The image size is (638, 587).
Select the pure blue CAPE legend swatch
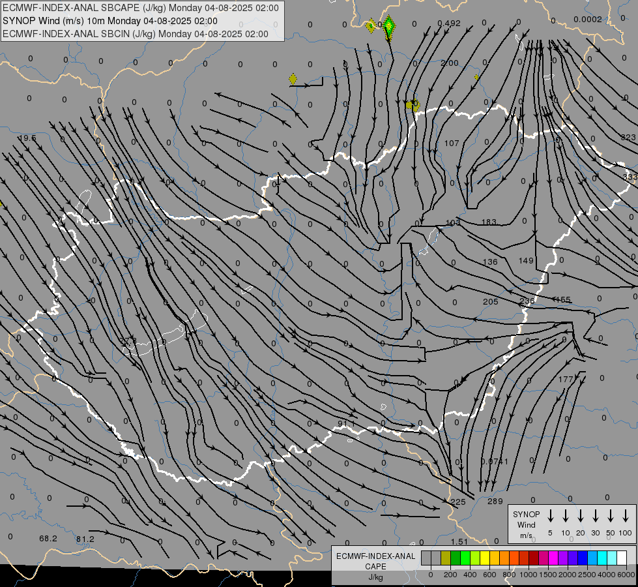click(x=583, y=558)
